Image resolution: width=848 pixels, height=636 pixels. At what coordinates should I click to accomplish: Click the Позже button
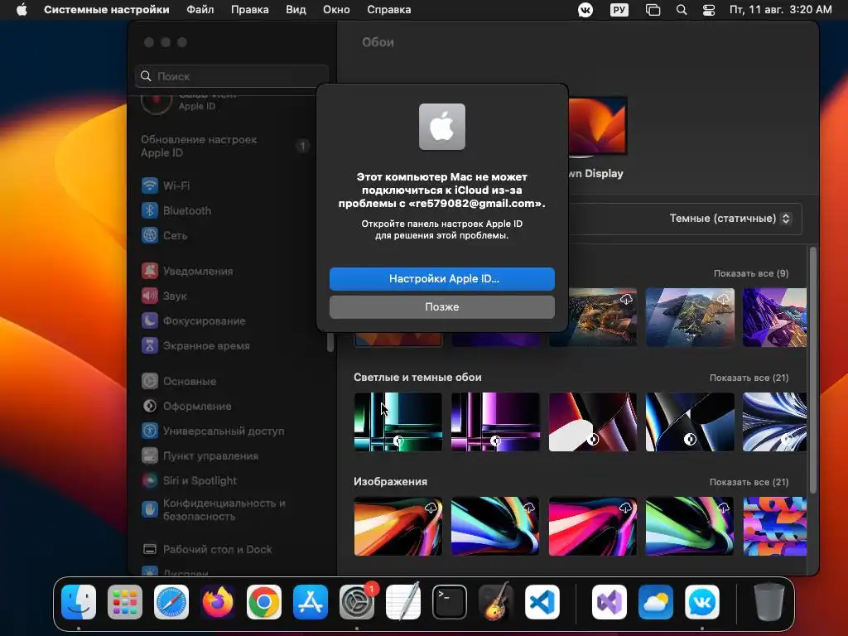(442, 306)
